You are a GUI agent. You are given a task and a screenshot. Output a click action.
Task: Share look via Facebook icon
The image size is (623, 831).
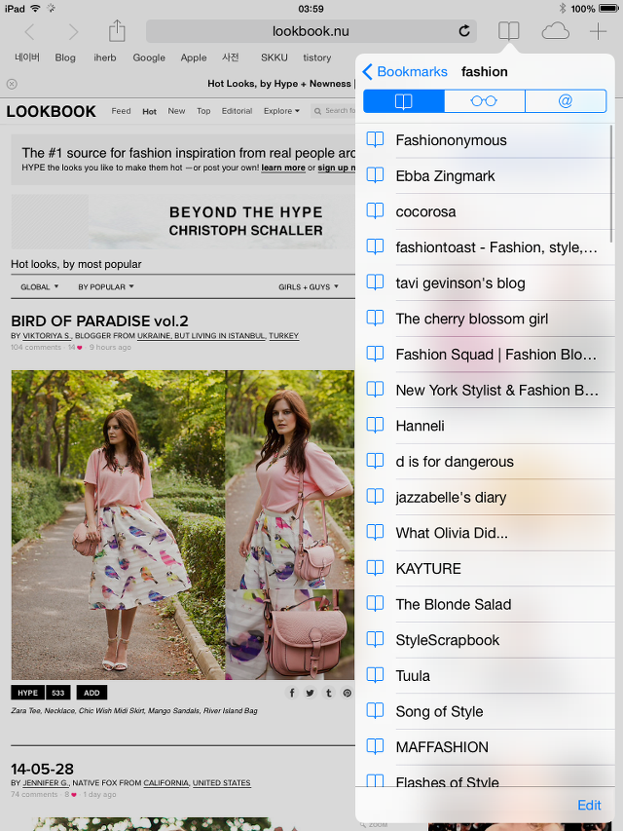[292, 692]
